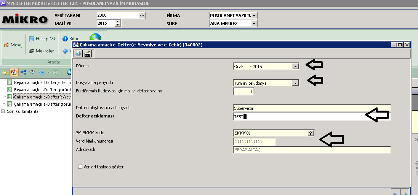The height and width of the screenshot is (195, 418).
Task: Click the binoculars search icon
Action: click(32, 72)
